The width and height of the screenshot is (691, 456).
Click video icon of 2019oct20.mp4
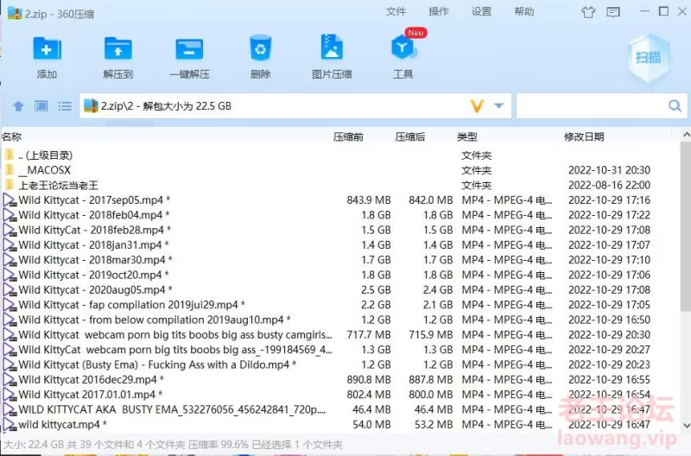[x=10, y=275]
